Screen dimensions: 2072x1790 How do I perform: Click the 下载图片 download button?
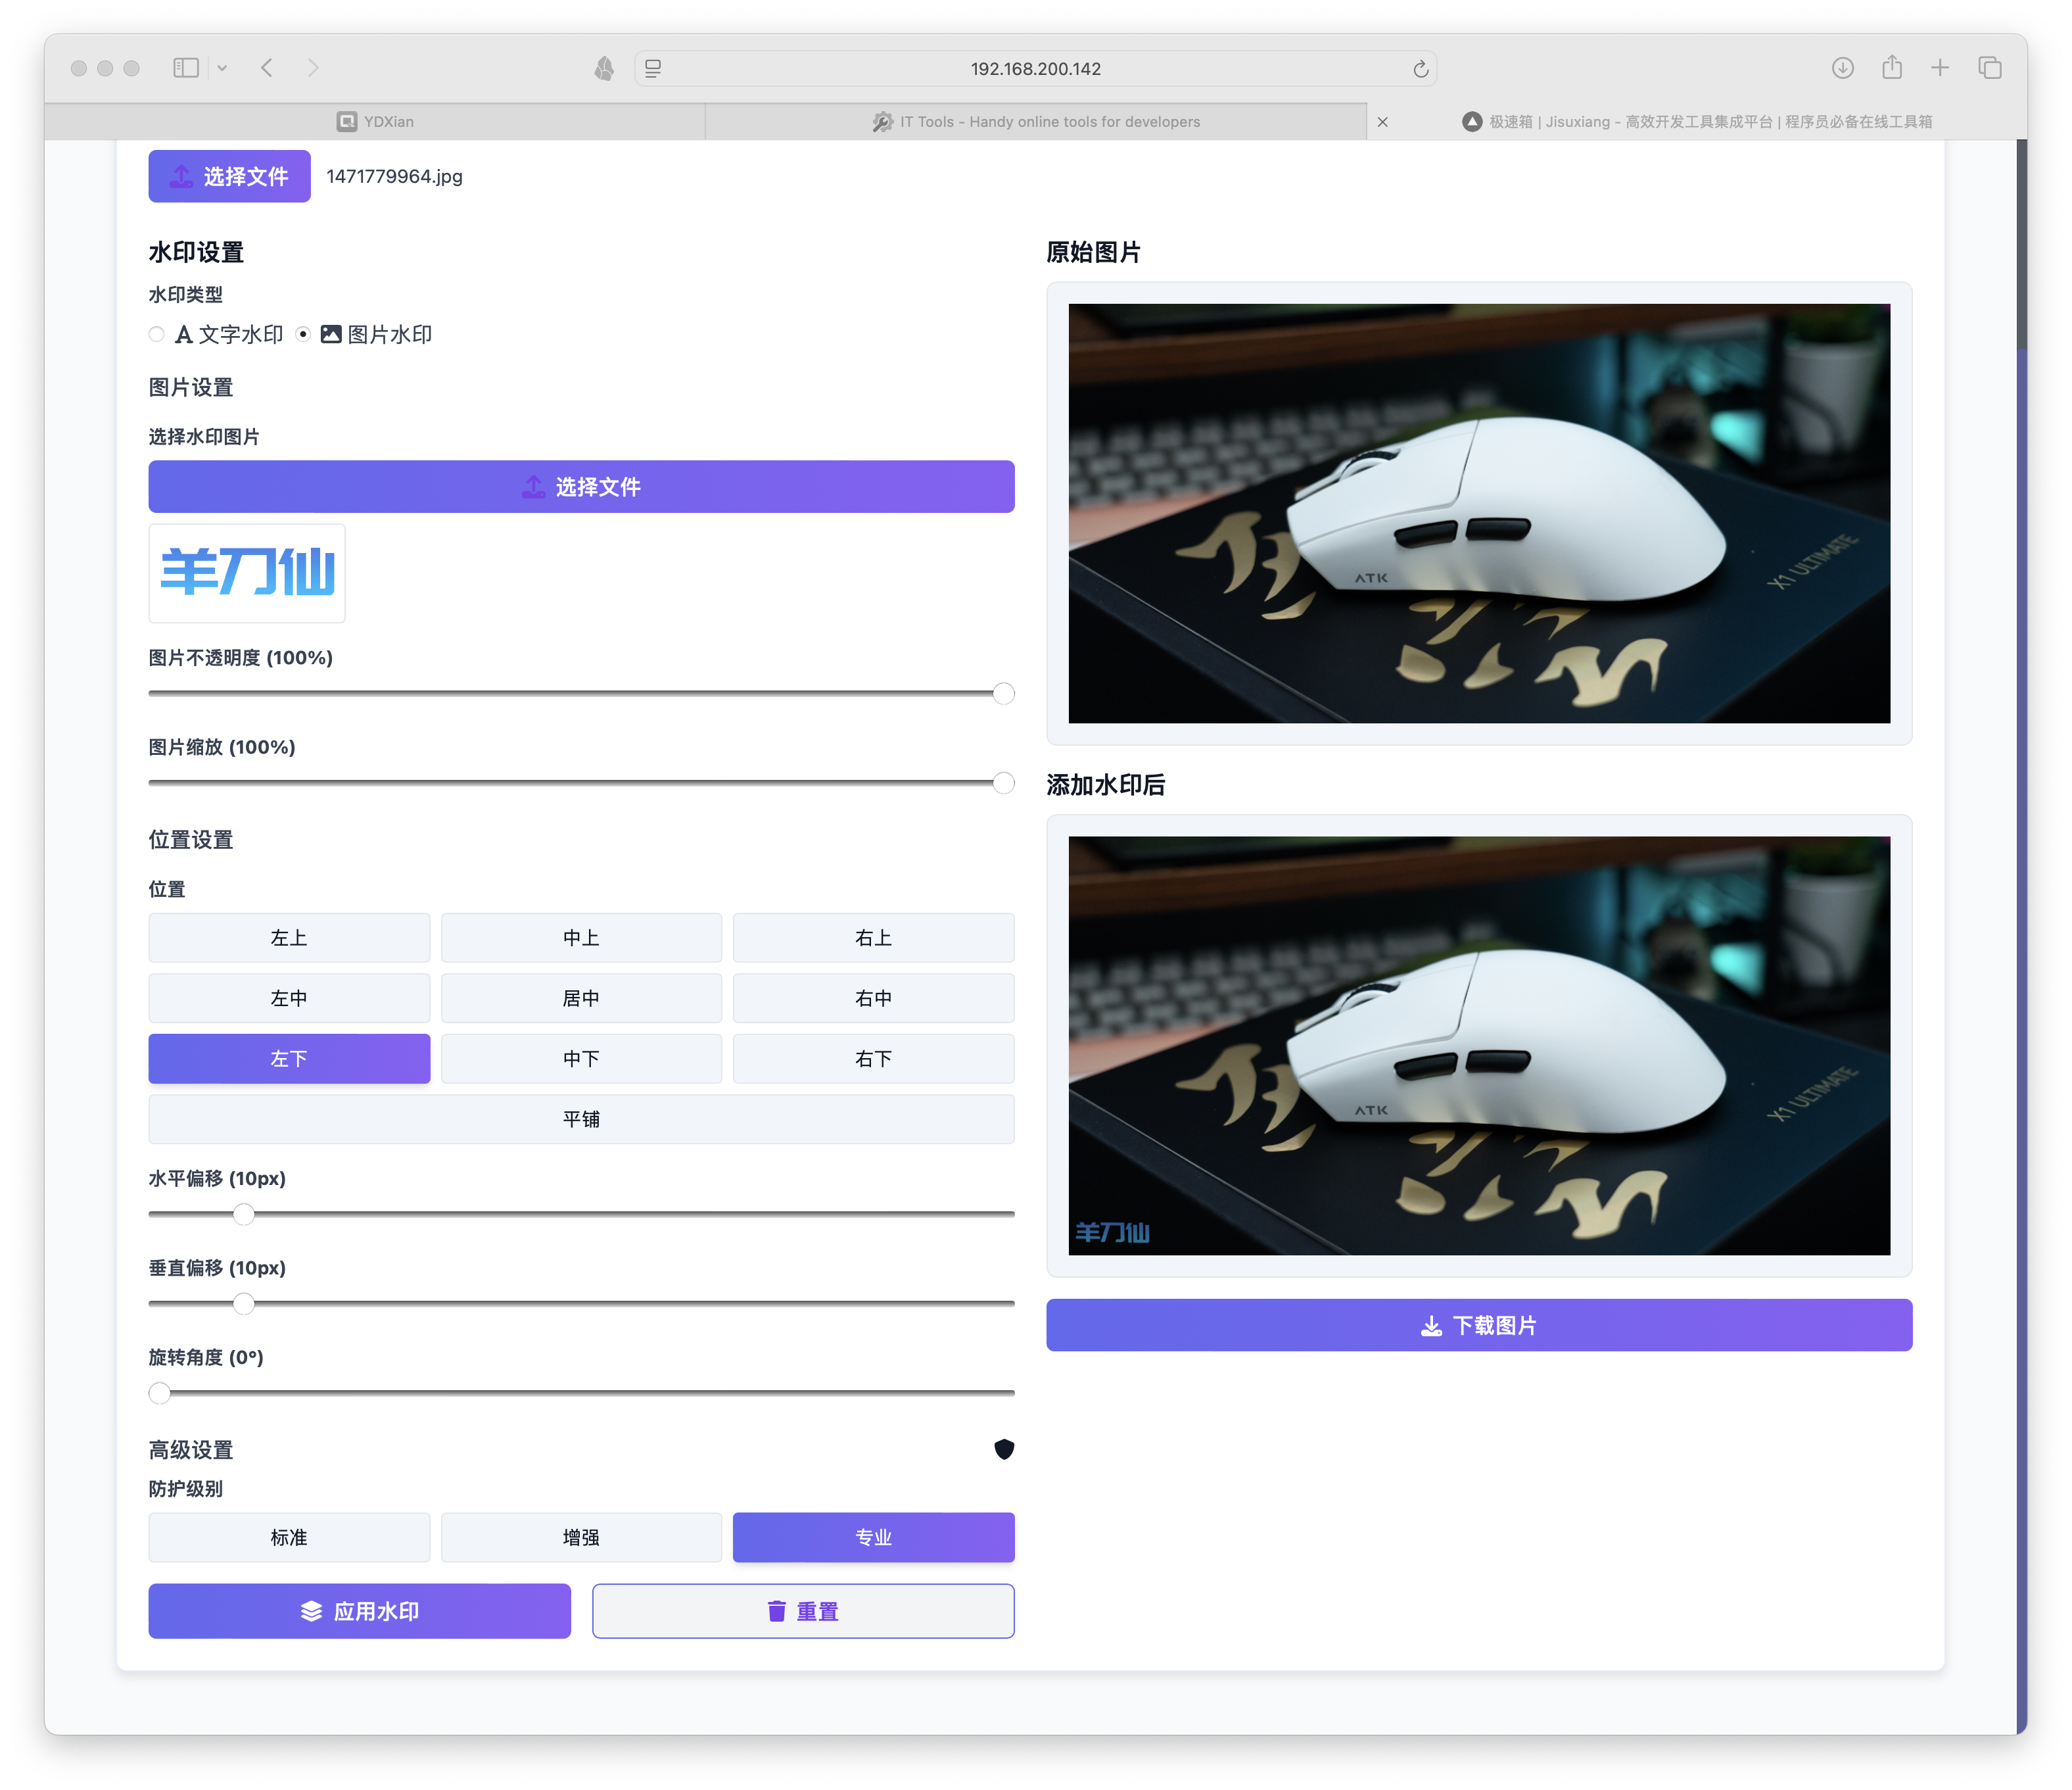(x=1479, y=1324)
